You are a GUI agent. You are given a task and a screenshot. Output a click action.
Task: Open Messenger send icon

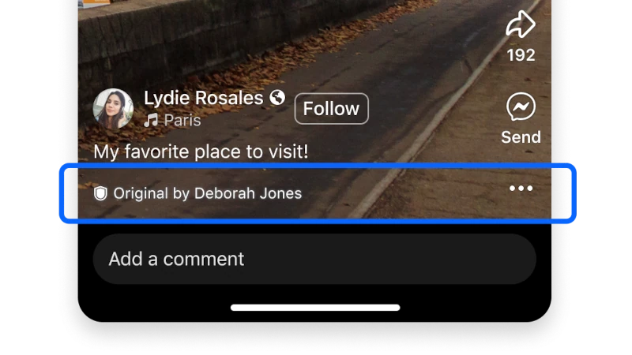(x=521, y=106)
